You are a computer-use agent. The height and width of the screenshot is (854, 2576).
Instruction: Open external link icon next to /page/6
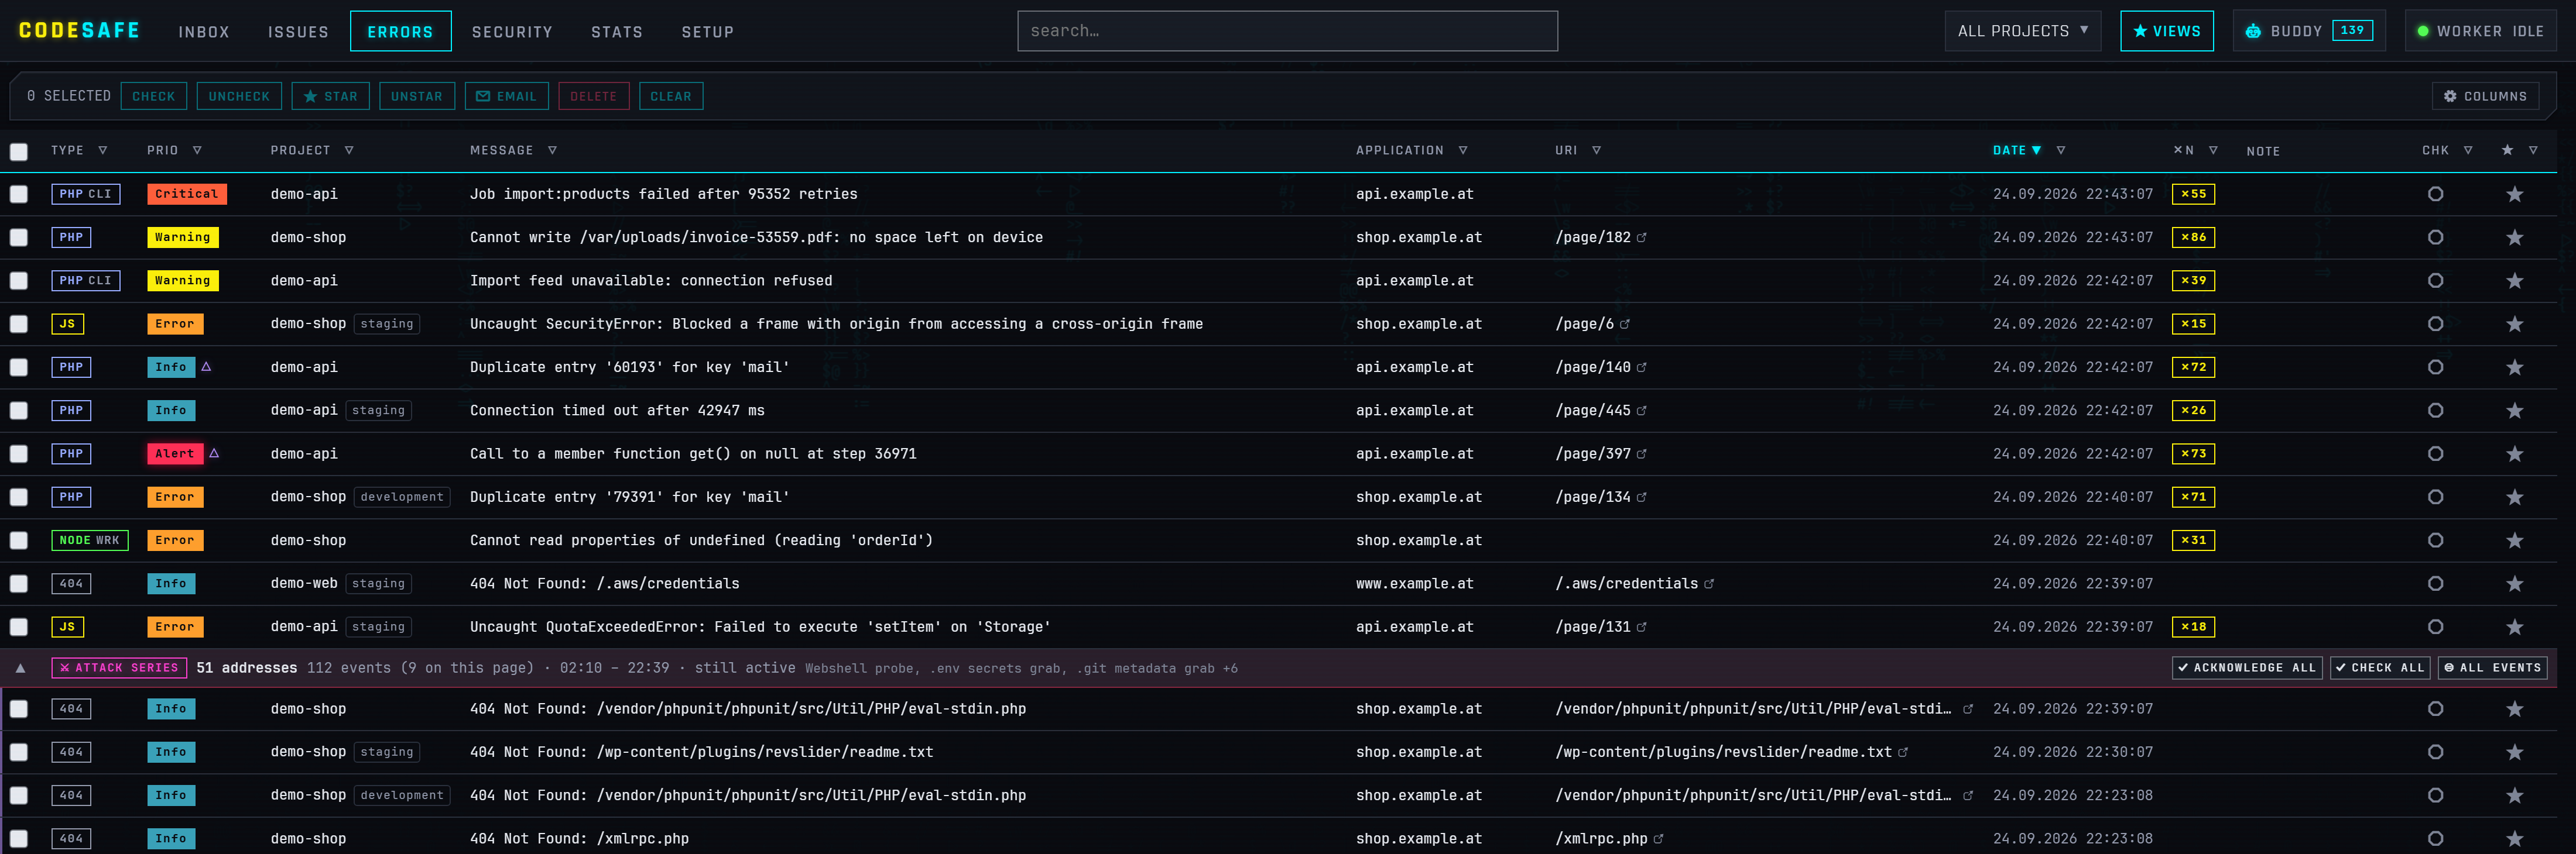point(1624,323)
